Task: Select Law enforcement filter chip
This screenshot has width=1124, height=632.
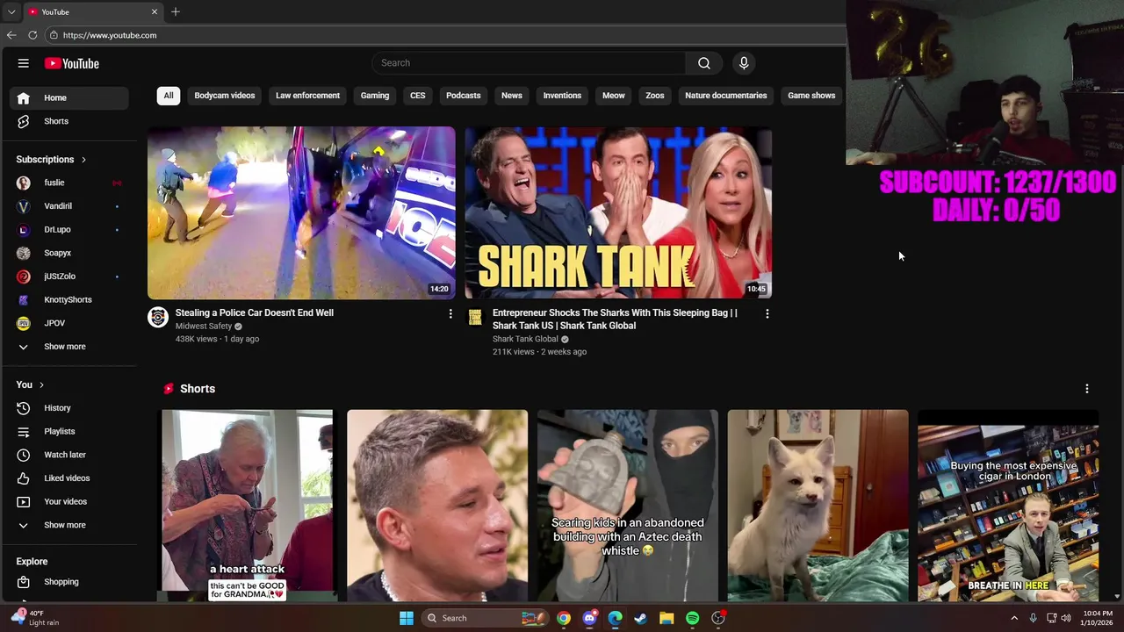Action: coord(307,96)
